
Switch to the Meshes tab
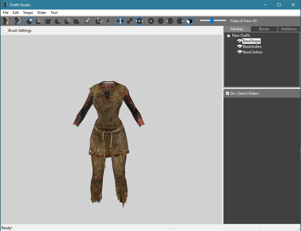(237, 29)
